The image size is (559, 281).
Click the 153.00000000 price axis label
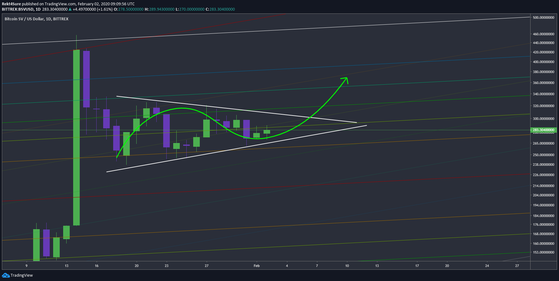click(x=543, y=252)
